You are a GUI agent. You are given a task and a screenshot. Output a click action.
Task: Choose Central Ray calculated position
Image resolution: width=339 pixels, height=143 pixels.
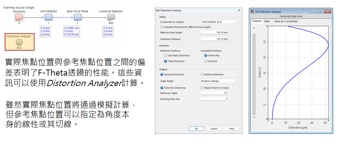click(205, 56)
